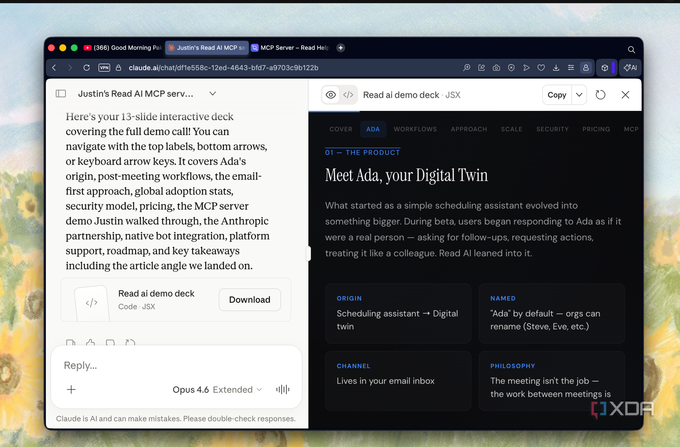The width and height of the screenshot is (680, 447).
Task: Give thumbs up to the response
Action: point(90,343)
